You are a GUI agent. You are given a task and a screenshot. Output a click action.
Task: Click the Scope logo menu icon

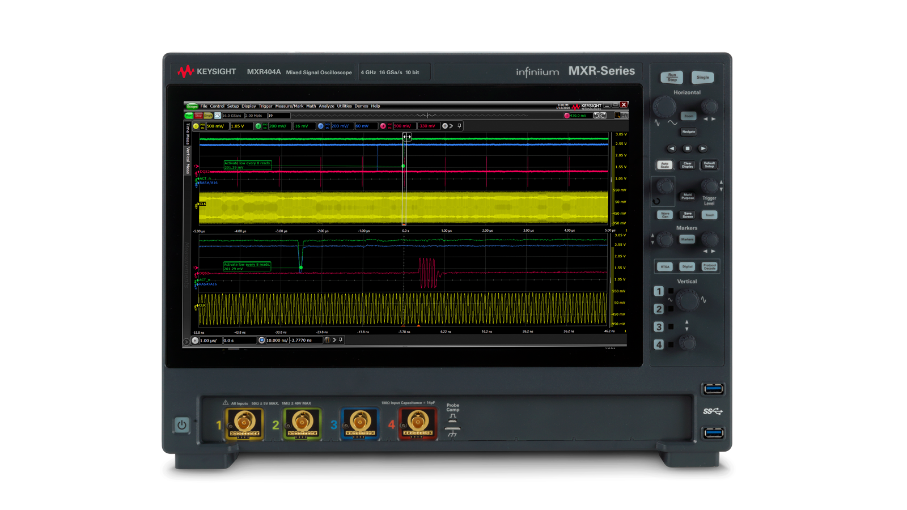193,106
